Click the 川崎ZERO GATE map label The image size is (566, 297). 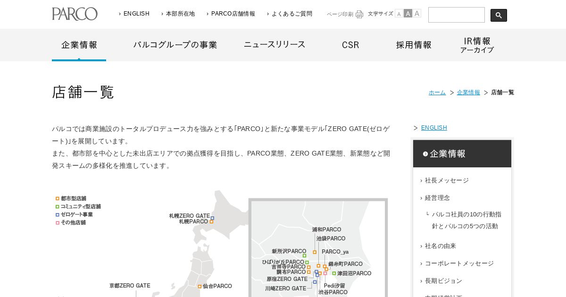tap(285, 289)
